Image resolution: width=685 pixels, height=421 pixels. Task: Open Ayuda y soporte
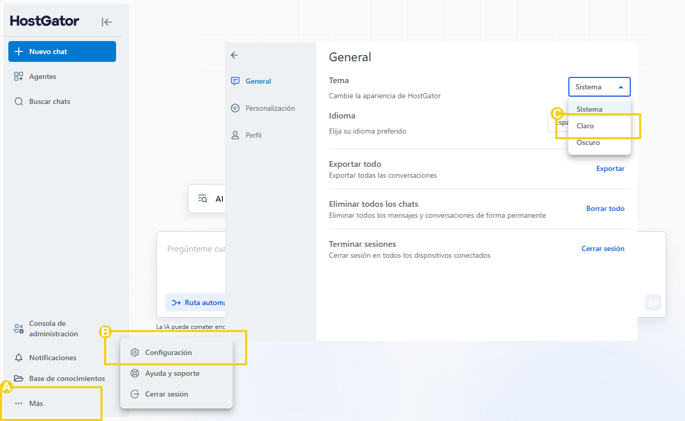(176, 373)
